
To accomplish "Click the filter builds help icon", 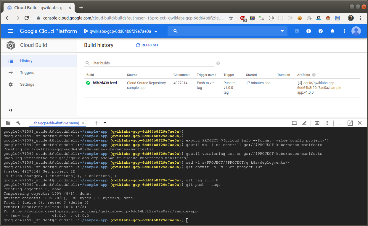I will tap(218, 63).
